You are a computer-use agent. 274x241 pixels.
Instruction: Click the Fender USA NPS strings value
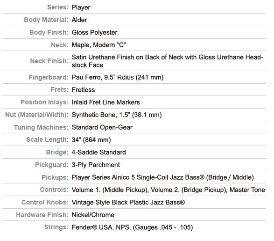tap(132, 227)
